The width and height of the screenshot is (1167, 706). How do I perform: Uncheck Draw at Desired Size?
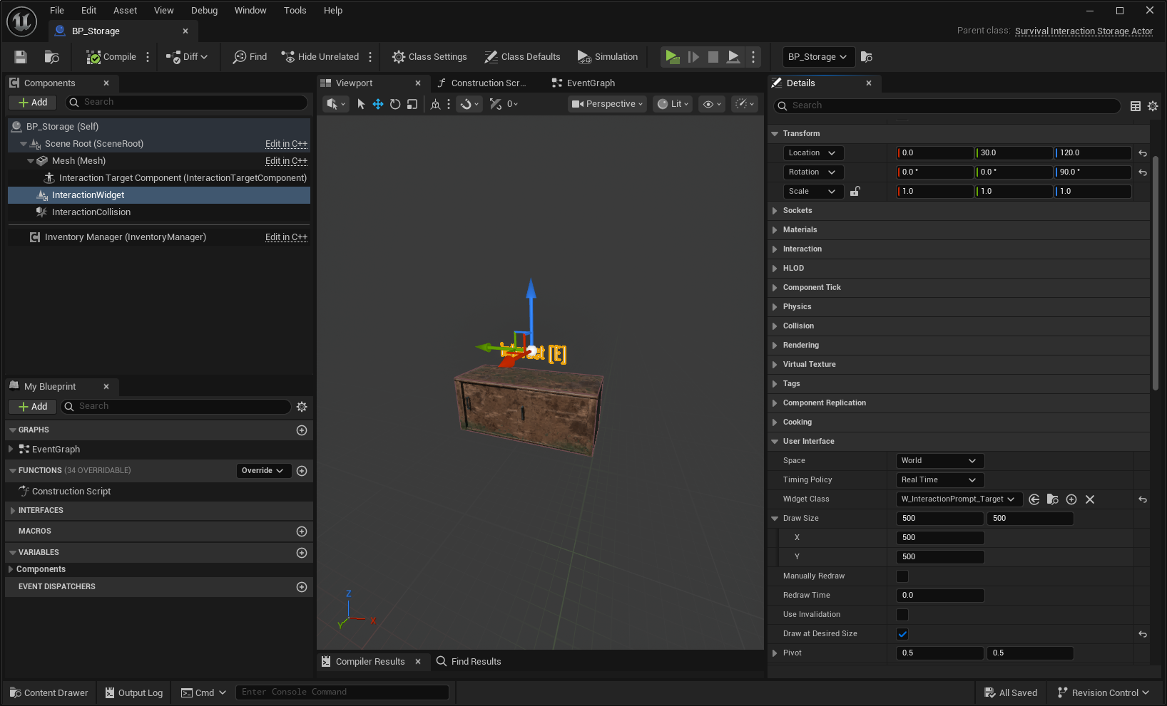pos(902,634)
